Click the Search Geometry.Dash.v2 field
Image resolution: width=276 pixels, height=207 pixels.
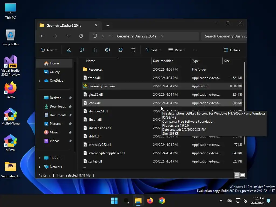click(x=224, y=36)
